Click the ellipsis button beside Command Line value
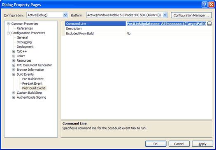 click(x=209, y=24)
